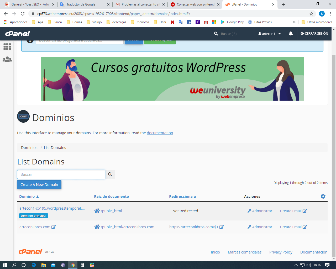The width and height of the screenshot is (336, 269).
Task: Switch to the Traductor de Google tab
Action: pos(85,4)
